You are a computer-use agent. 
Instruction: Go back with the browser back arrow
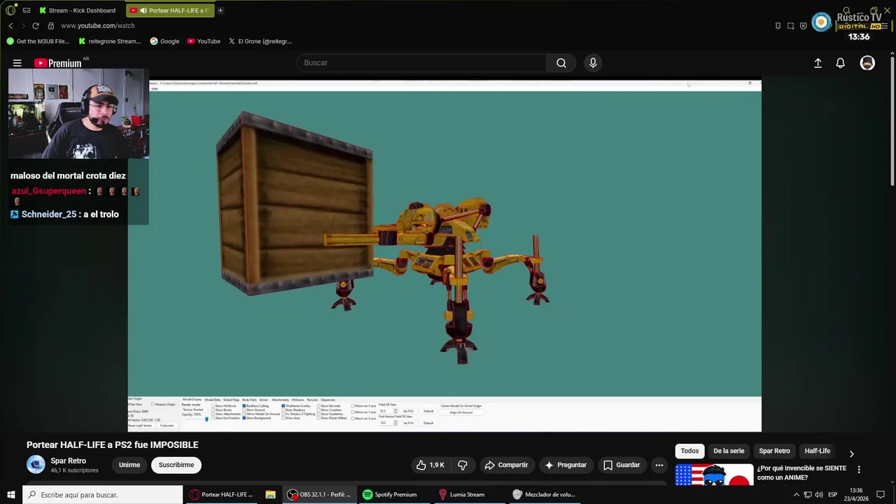pyautogui.click(x=10, y=26)
